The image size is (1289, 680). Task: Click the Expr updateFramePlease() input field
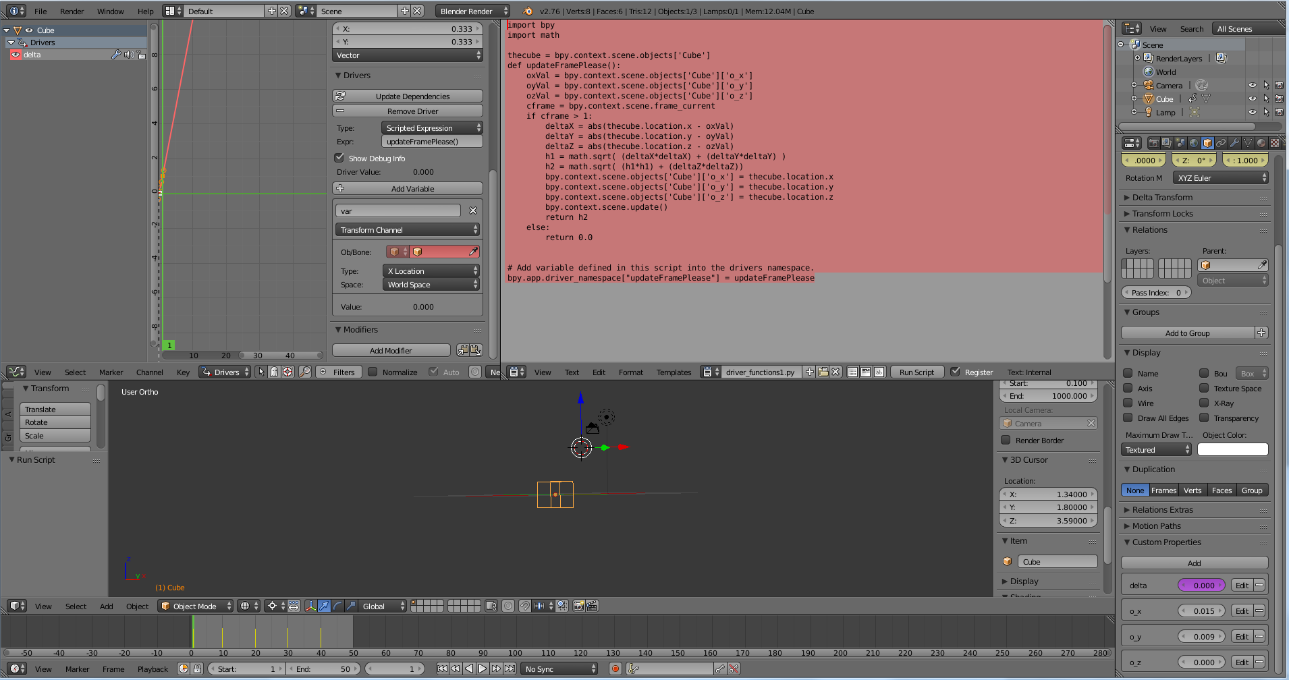tap(432, 141)
